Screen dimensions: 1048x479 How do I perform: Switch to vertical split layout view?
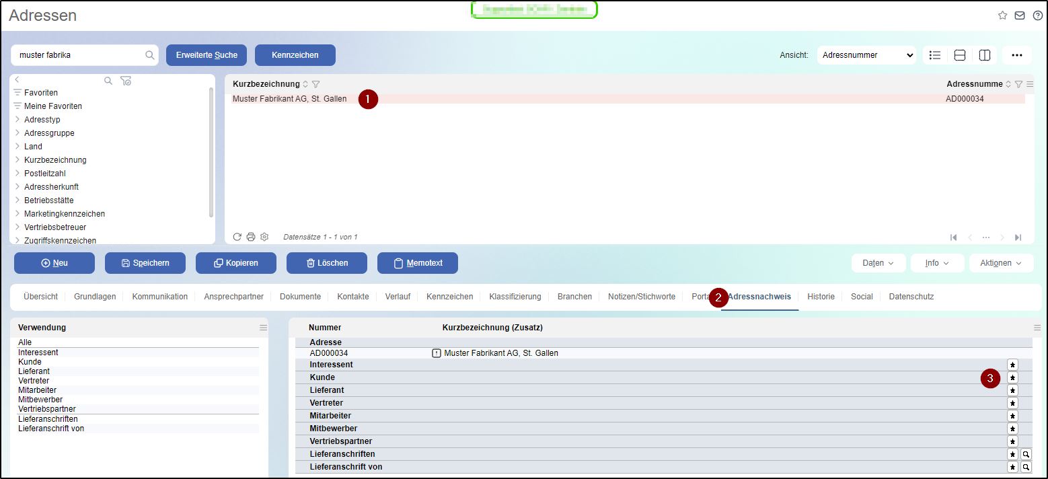pos(985,55)
